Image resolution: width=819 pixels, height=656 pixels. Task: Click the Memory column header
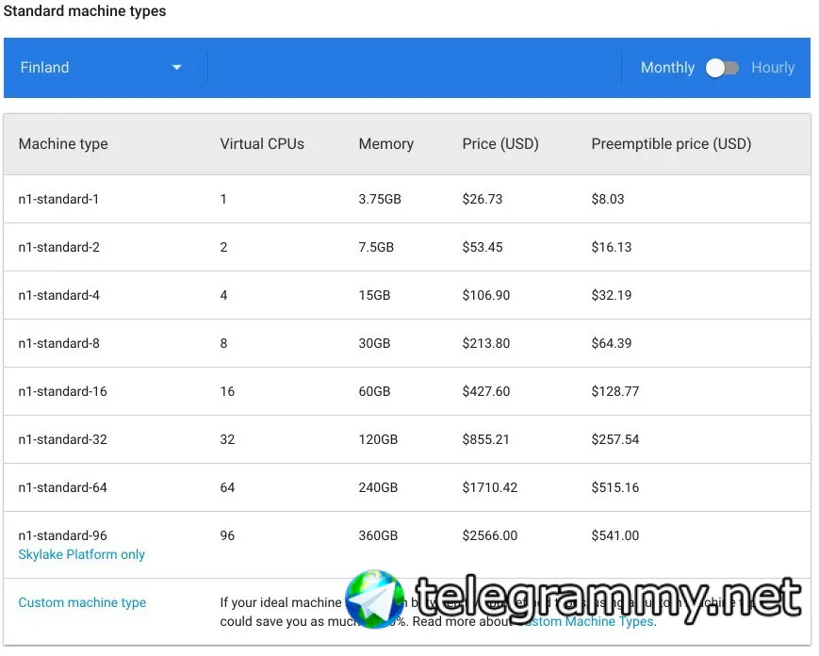click(386, 143)
